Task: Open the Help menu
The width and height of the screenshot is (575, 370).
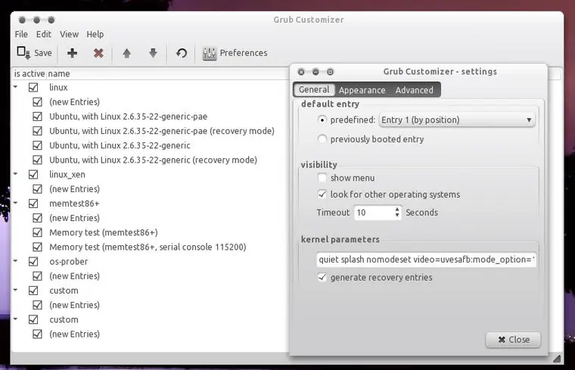Action: coord(95,34)
